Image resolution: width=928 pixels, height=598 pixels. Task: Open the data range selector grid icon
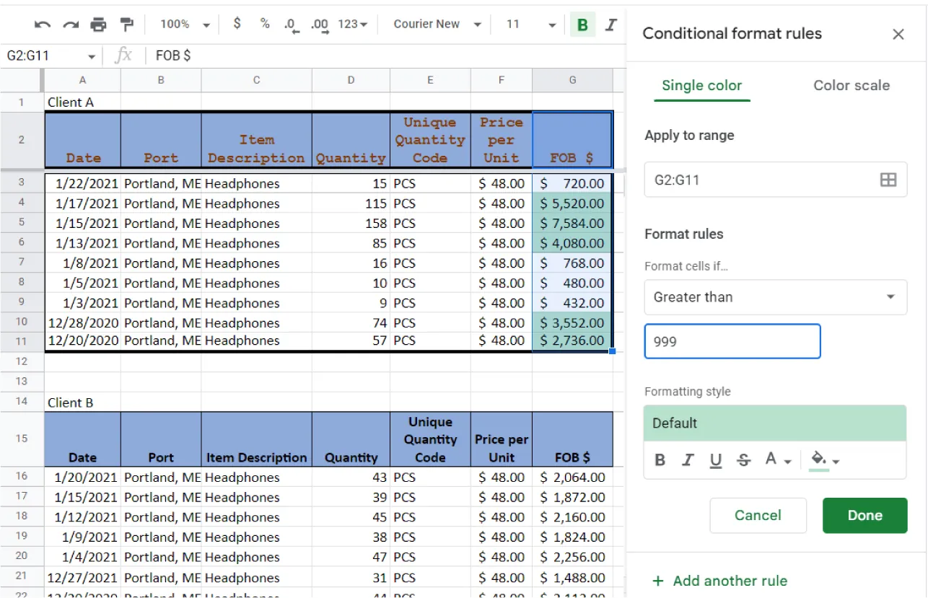888,180
